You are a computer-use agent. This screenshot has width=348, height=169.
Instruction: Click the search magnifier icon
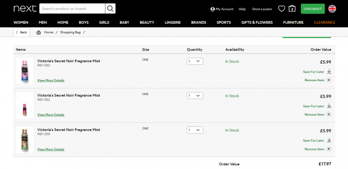pyautogui.click(x=110, y=9)
